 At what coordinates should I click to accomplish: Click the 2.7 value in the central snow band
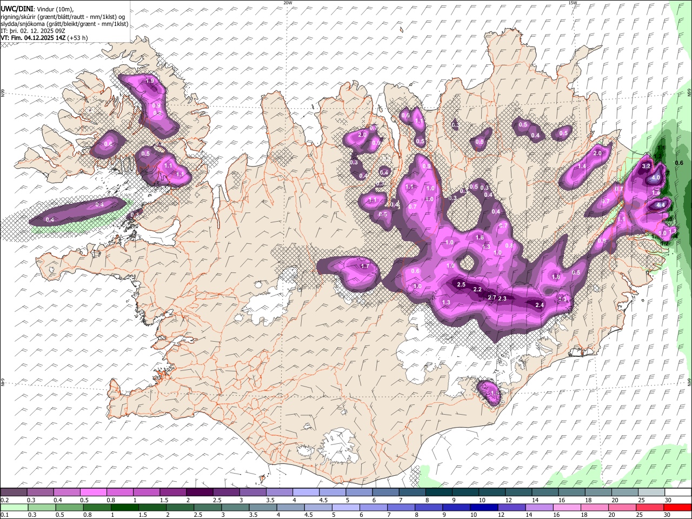(x=492, y=297)
